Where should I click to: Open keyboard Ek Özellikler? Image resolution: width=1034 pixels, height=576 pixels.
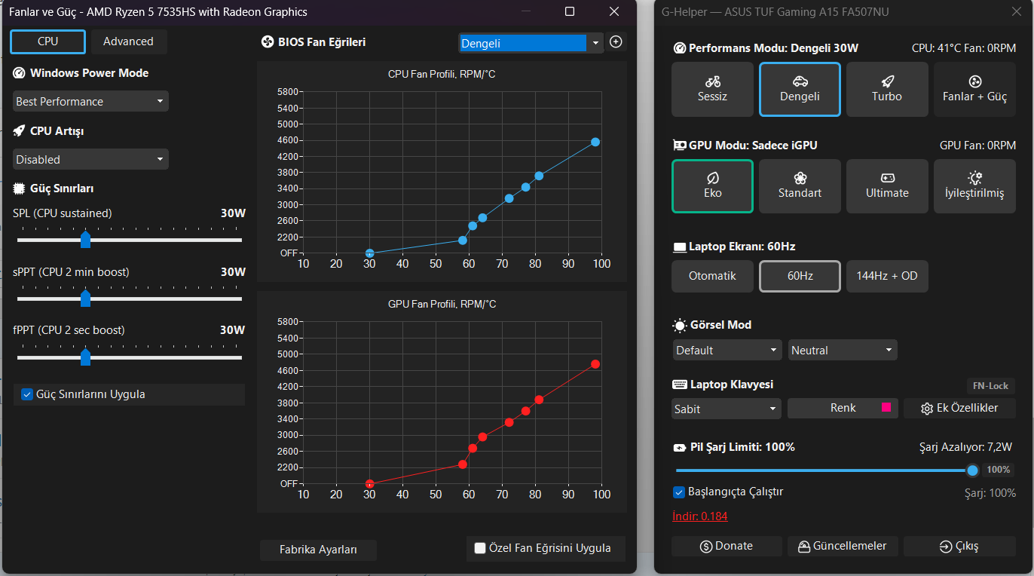click(959, 409)
